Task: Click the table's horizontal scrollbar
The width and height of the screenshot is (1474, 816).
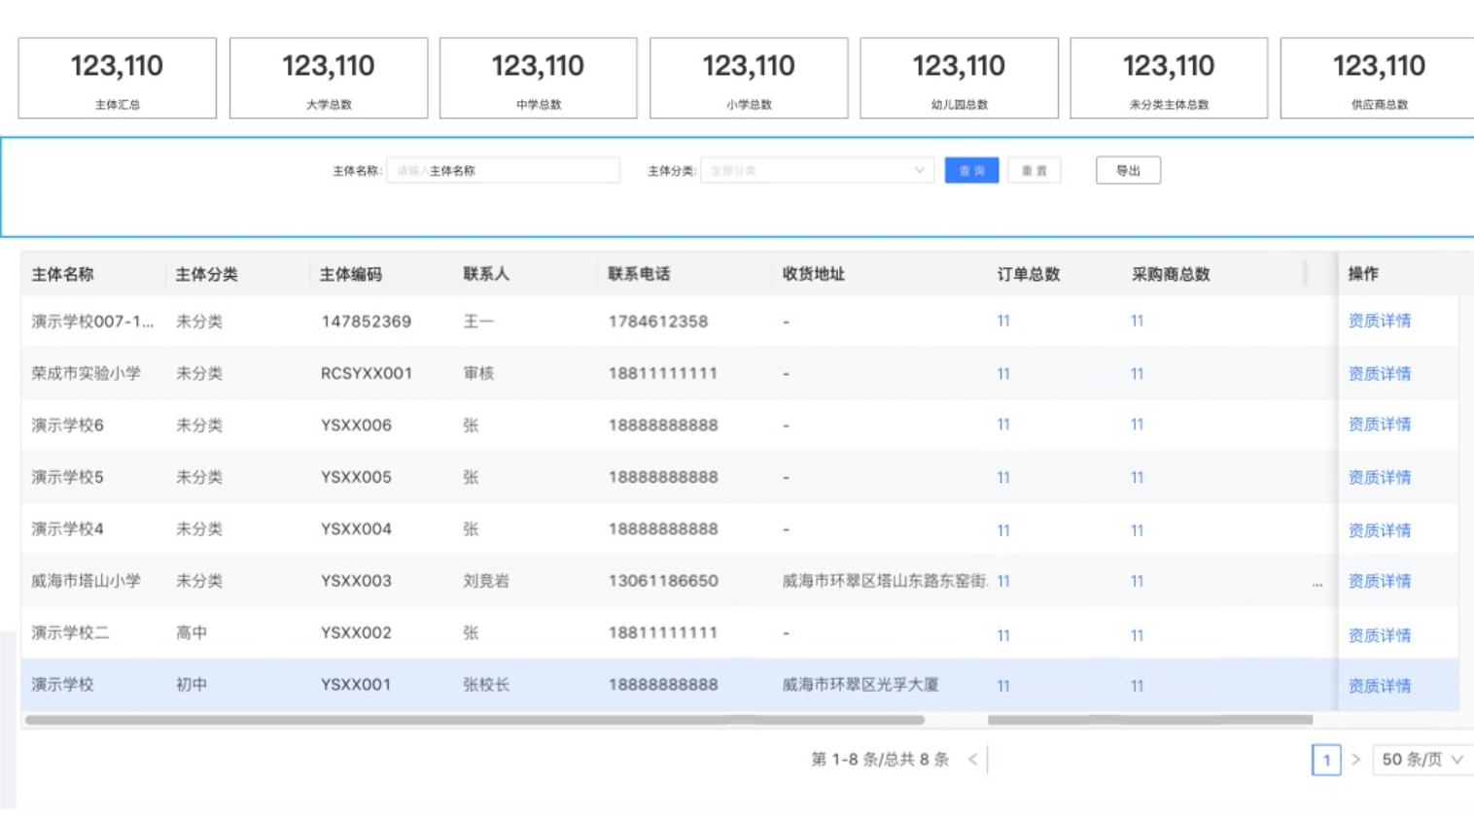Action: click(x=474, y=720)
